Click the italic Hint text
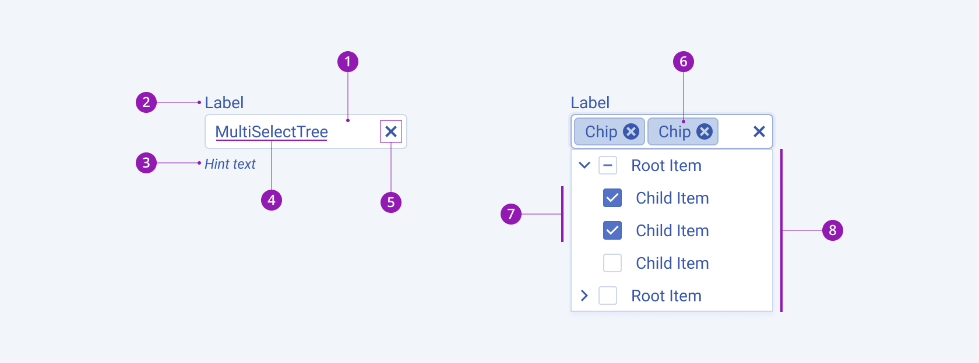The width and height of the screenshot is (979, 363). tap(230, 163)
